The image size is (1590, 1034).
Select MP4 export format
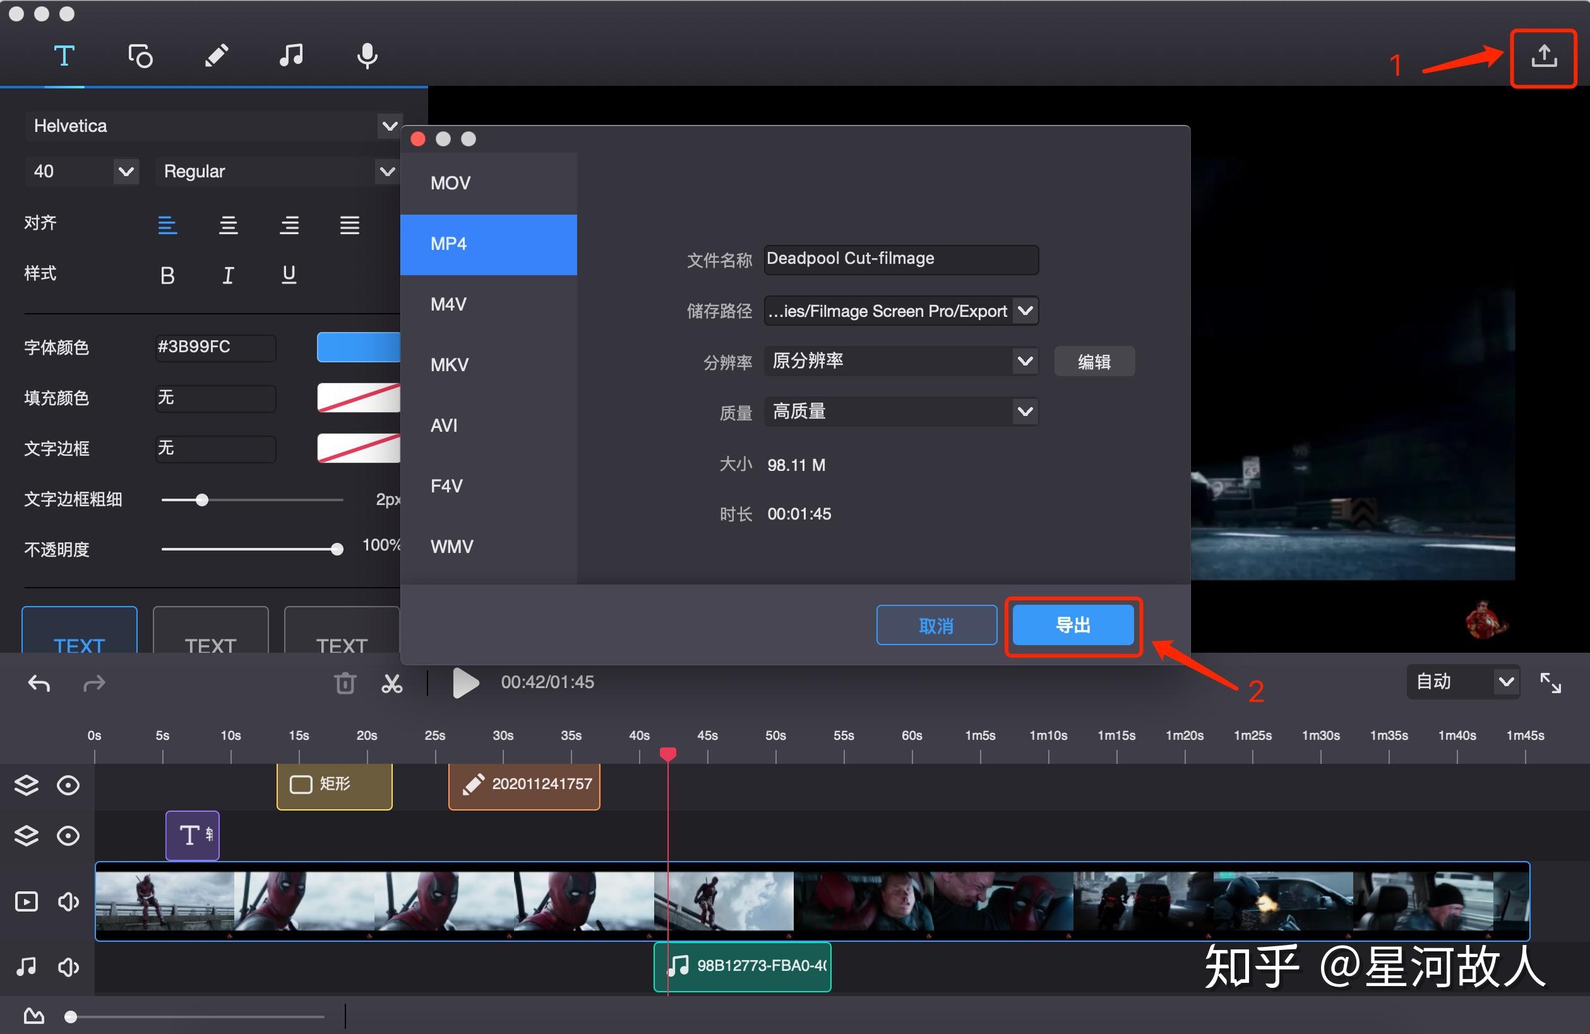pos(488,244)
